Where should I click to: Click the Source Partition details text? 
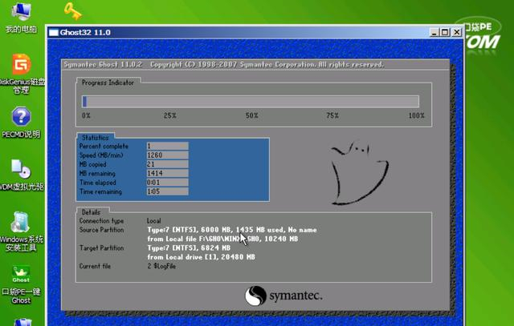click(233, 229)
